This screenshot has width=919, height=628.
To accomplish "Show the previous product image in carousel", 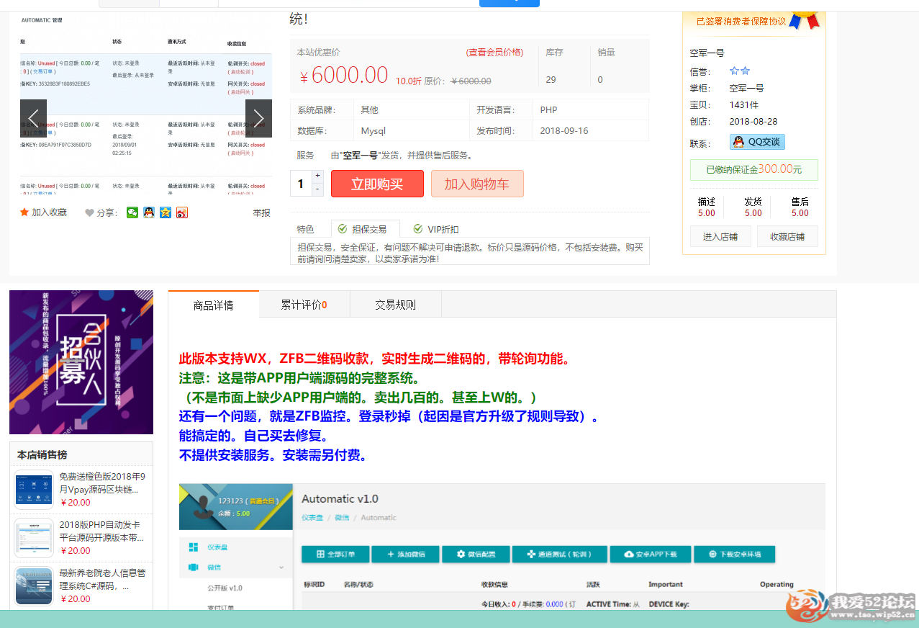I will pos(33,118).
